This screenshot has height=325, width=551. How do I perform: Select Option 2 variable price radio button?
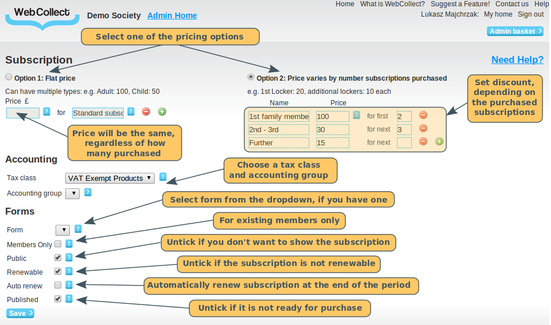point(250,77)
